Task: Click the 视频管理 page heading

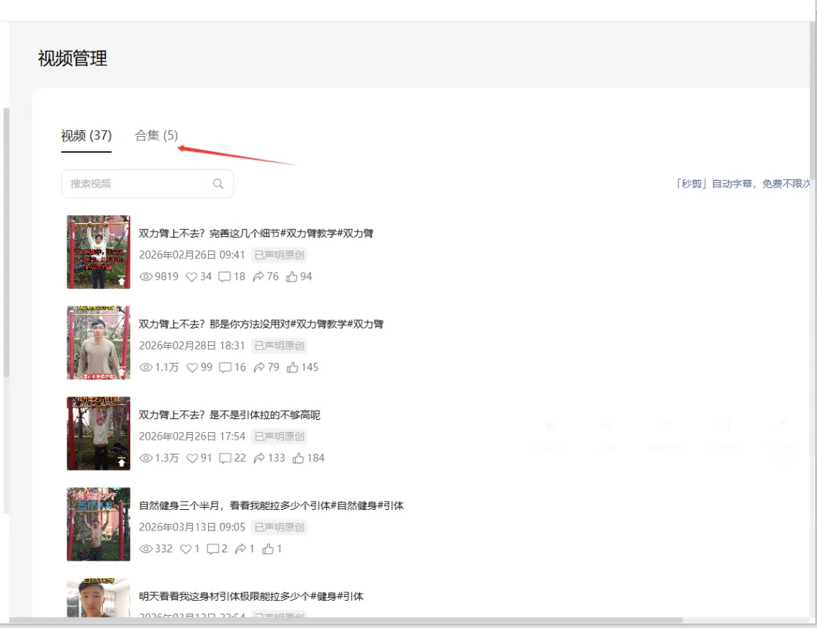Action: pos(73,58)
